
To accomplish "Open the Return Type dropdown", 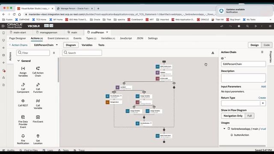I will point(263,103).
